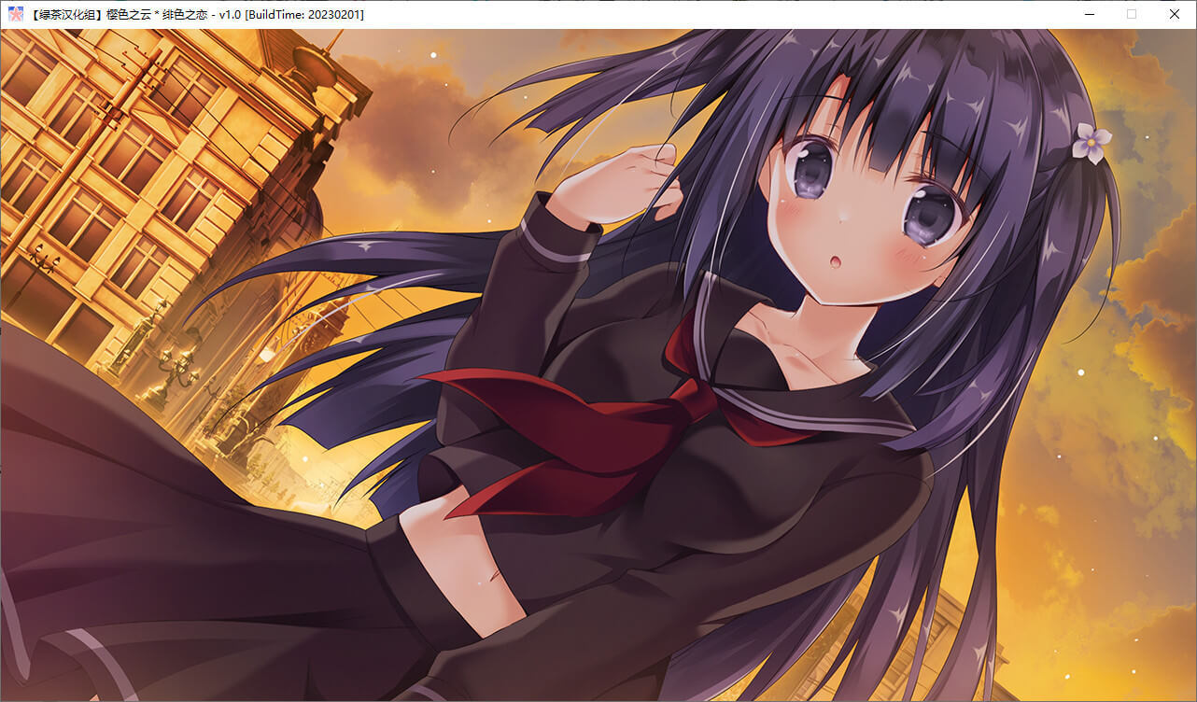The width and height of the screenshot is (1197, 702).
Task: Click the greyed-out maximize button
Action: tap(1132, 14)
